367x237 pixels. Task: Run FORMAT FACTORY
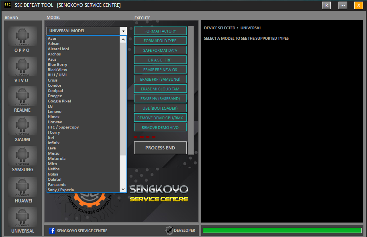[160, 31]
